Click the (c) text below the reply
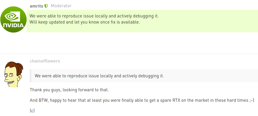Screen dimensions: 258x116 pos(32,111)
